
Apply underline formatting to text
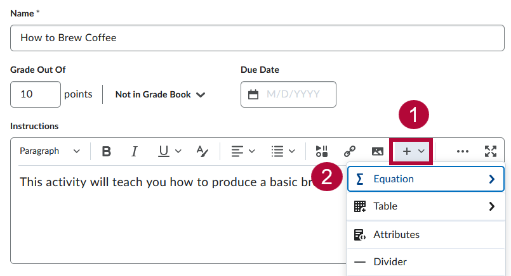pos(163,151)
